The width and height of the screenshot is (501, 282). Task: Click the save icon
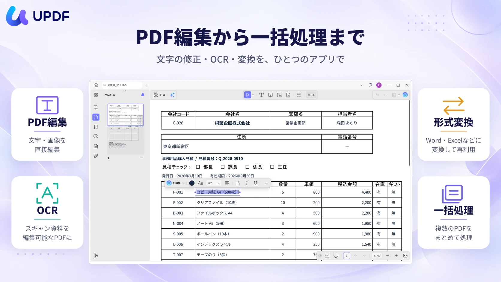tap(394, 95)
